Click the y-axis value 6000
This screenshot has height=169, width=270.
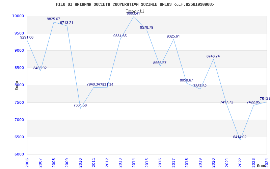[19, 154]
